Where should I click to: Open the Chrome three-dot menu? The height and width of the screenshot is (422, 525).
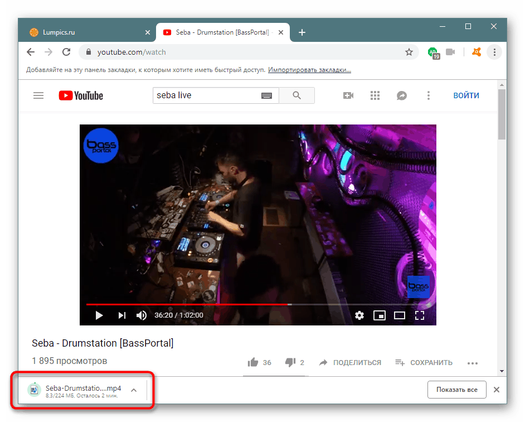click(494, 52)
